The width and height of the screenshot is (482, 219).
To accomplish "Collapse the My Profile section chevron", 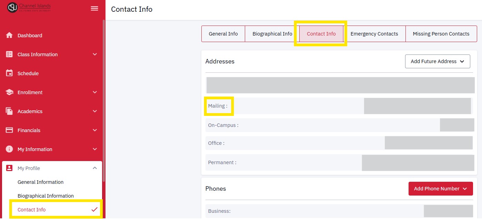I will click(x=95, y=168).
